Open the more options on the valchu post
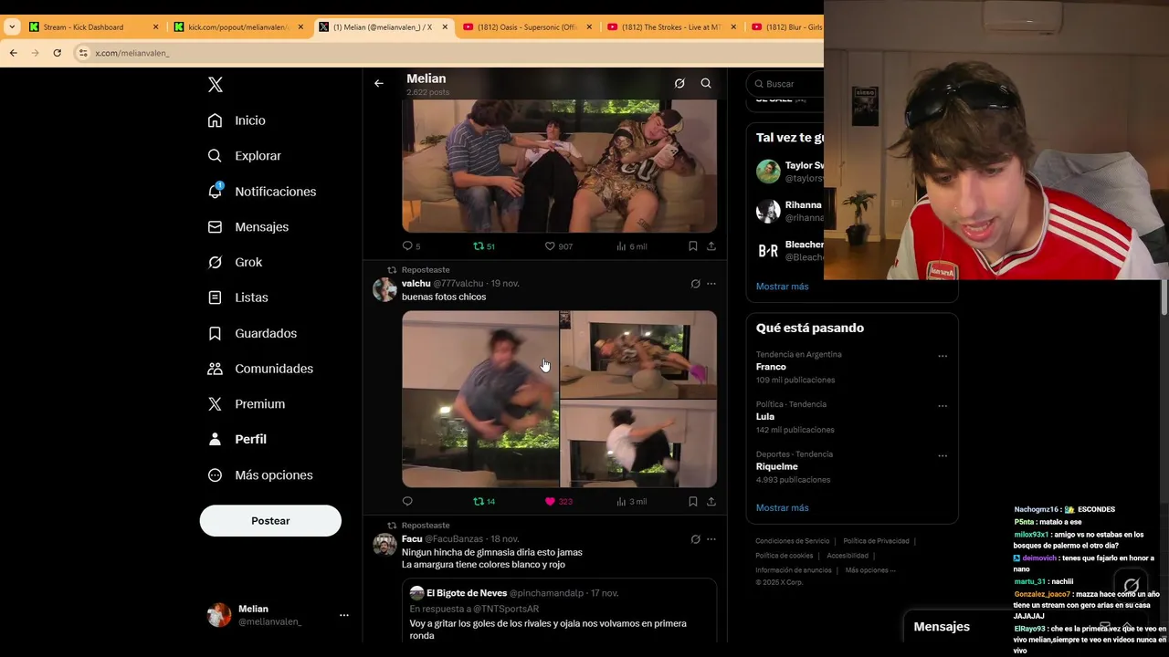This screenshot has width=1169, height=657. (x=711, y=284)
